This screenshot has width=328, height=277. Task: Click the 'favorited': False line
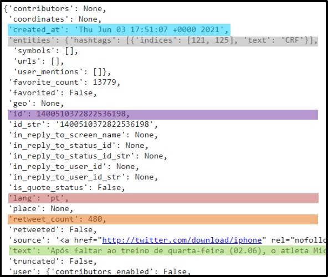point(53,93)
